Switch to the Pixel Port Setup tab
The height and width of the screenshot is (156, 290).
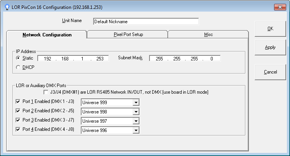[x=128, y=34]
